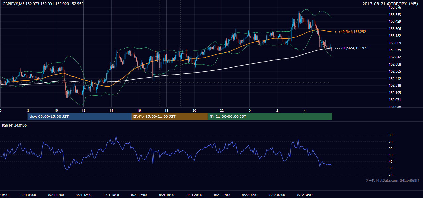The width and height of the screenshot is (423, 198).
Task: Click the 152.071 price axis label
Action: [x=395, y=100]
